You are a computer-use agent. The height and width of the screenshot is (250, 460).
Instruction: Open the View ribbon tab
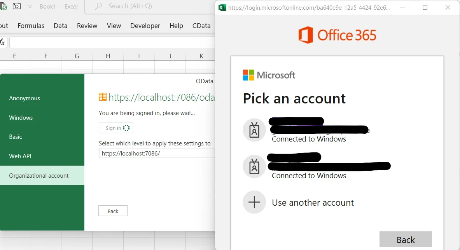114,26
